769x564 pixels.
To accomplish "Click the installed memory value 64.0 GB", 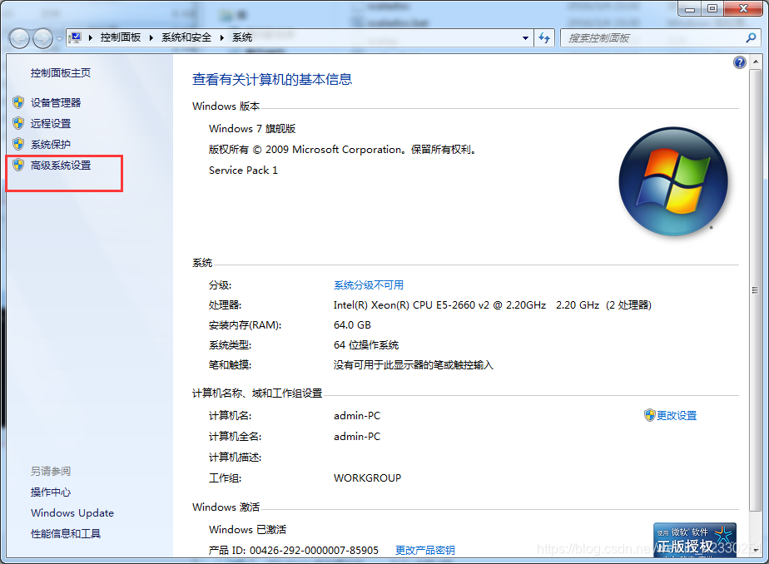I will tap(352, 325).
